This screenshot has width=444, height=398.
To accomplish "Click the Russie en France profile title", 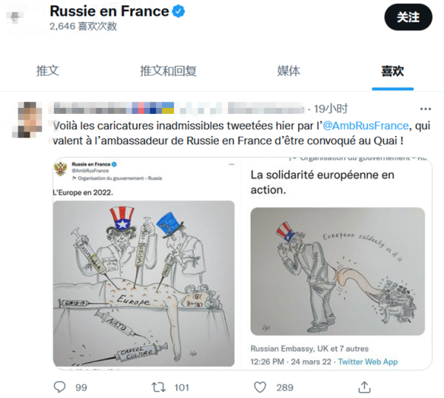I will (108, 12).
